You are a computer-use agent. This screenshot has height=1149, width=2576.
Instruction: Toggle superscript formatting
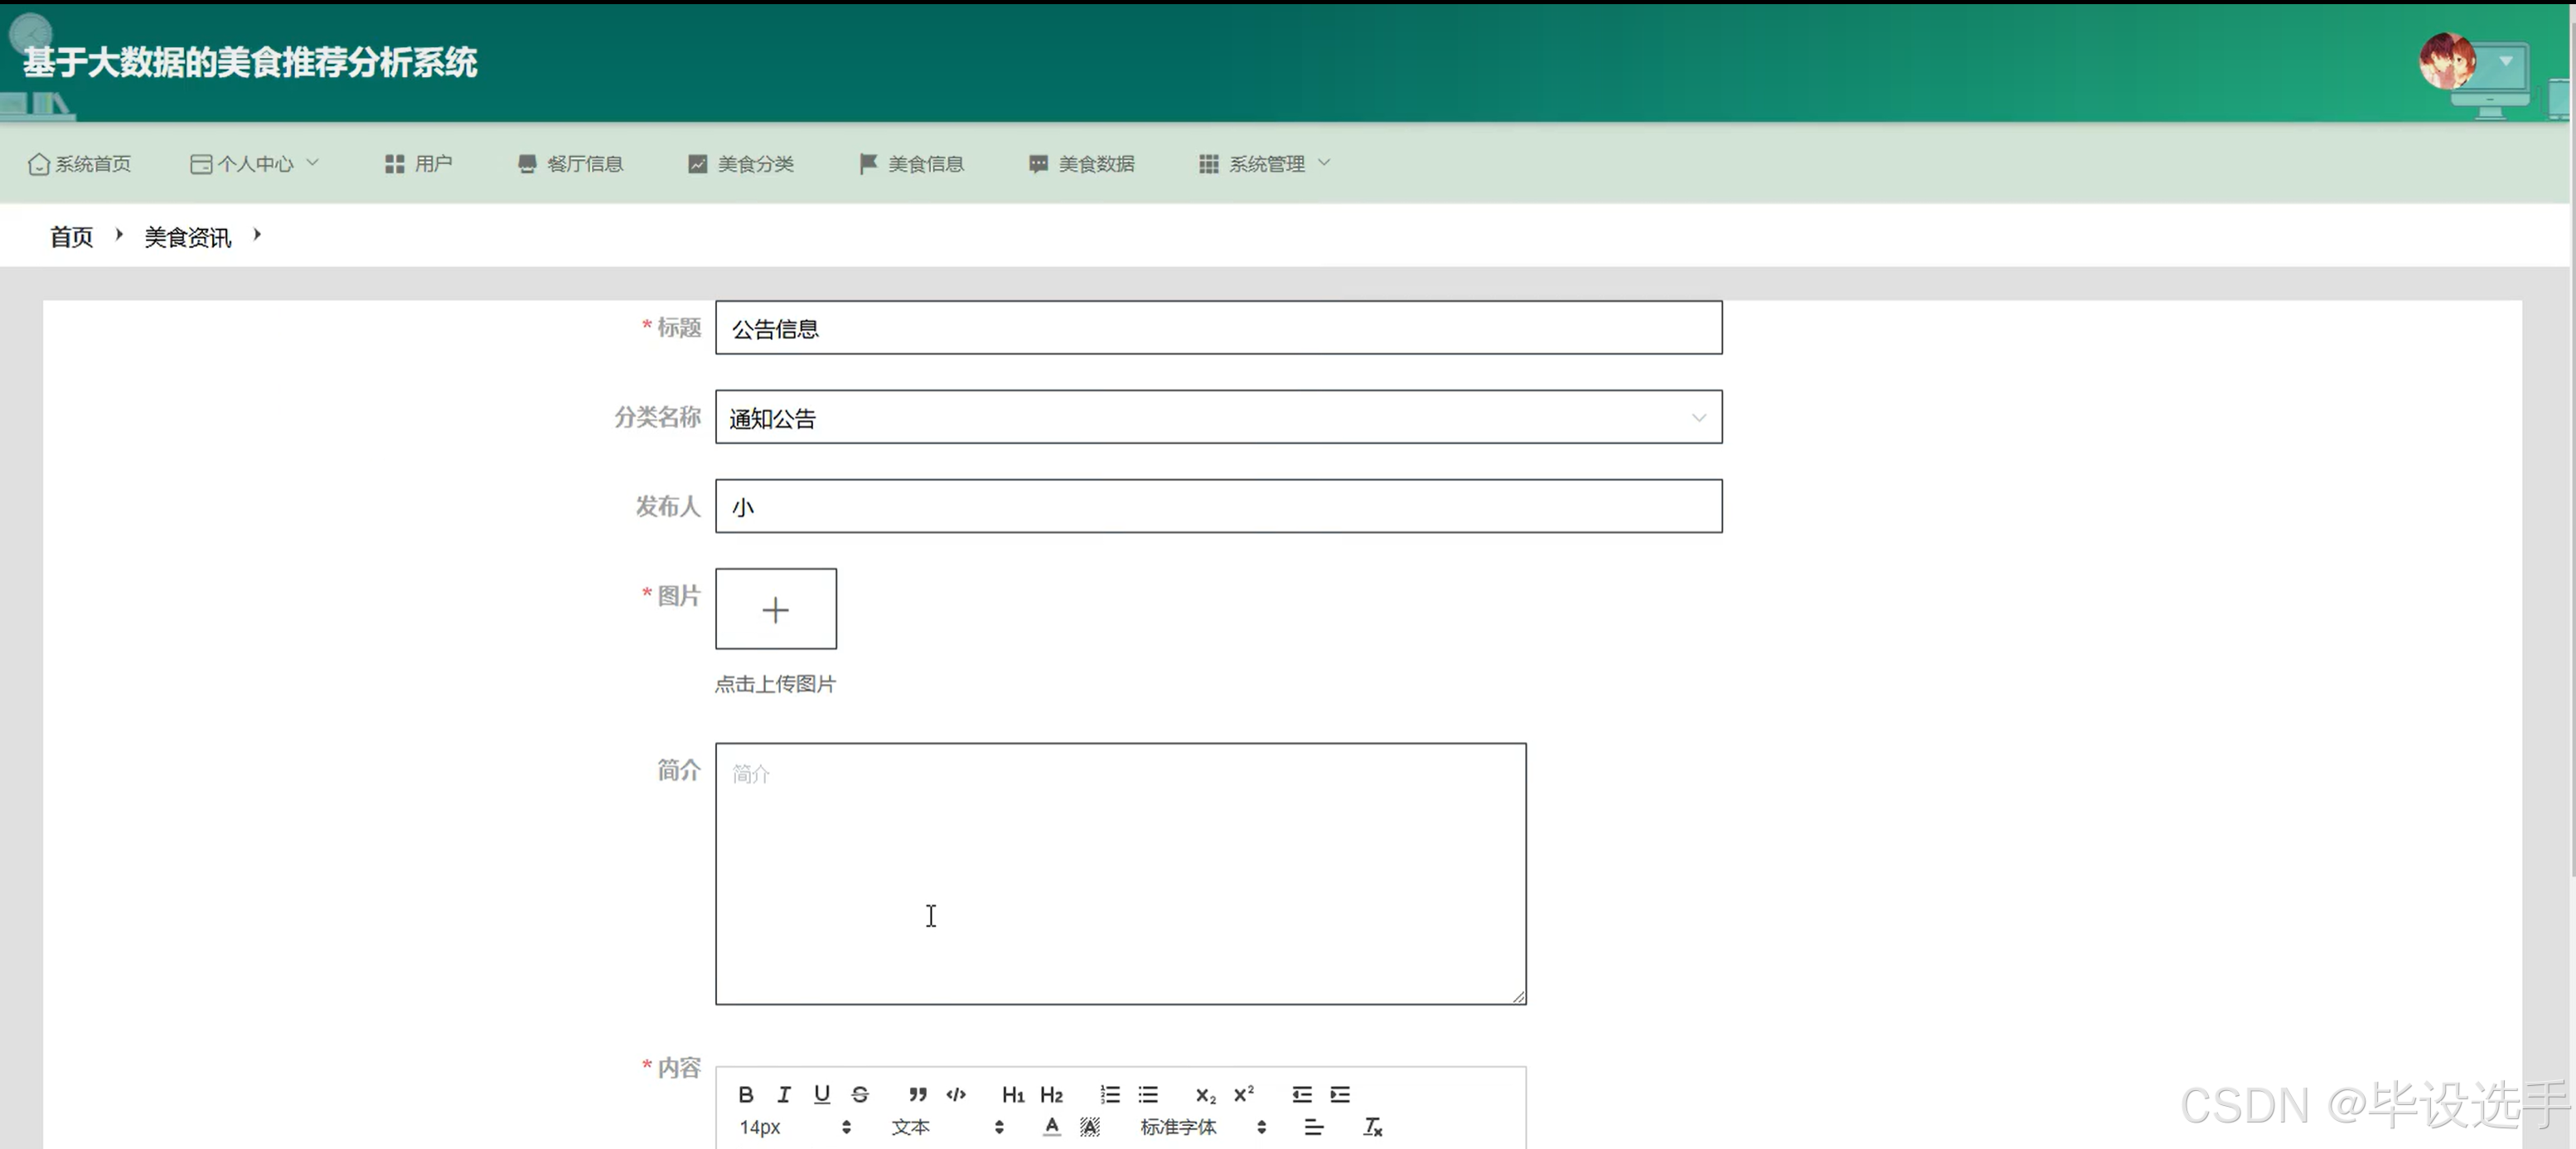[x=1243, y=1094]
